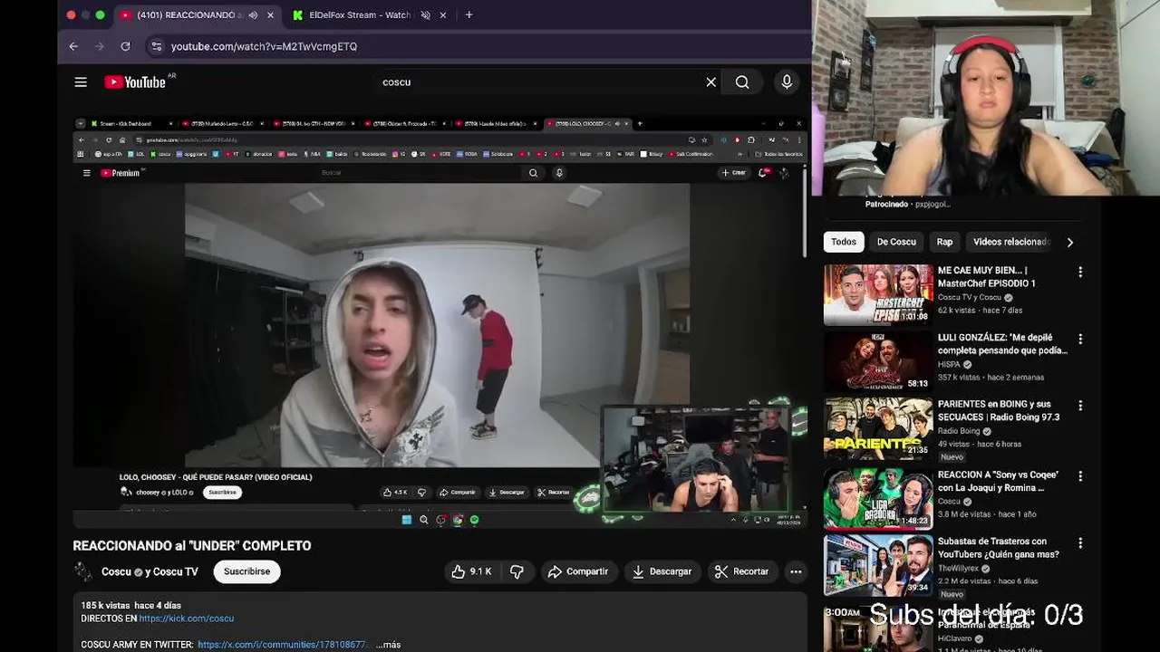The image size is (1160, 652).
Task: Clip the video with Recortar
Action: (x=741, y=571)
